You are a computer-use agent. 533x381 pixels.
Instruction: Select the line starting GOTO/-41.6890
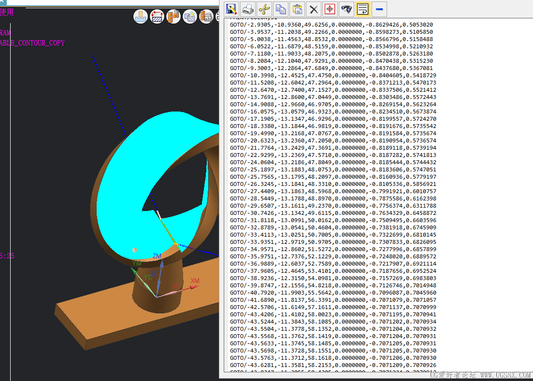(333, 300)
